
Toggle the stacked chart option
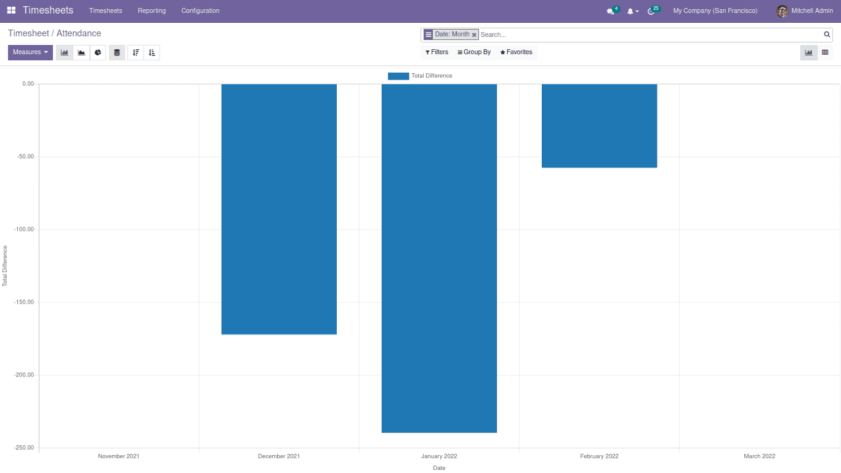(x=117, y=52)
